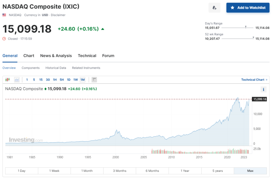This screenshot has width=274, height=180.
Task: Set chart interval to 1H
Action: [x=55, y=80]
